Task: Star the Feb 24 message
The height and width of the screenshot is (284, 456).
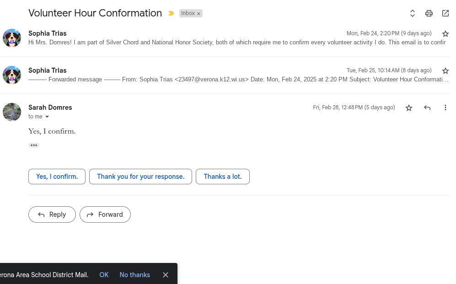Action: point(445,34)
